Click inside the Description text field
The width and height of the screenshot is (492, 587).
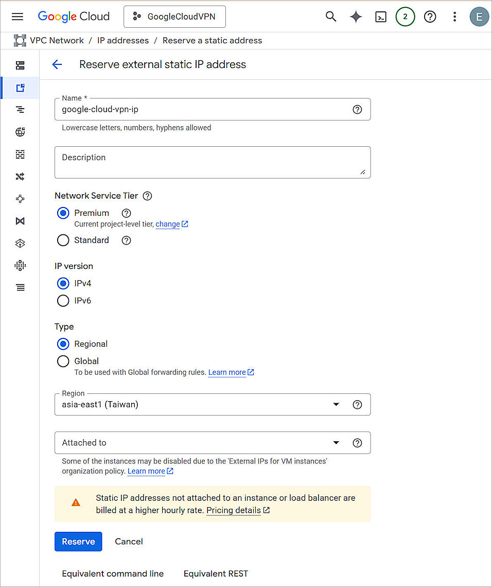(x=213, y=162)
